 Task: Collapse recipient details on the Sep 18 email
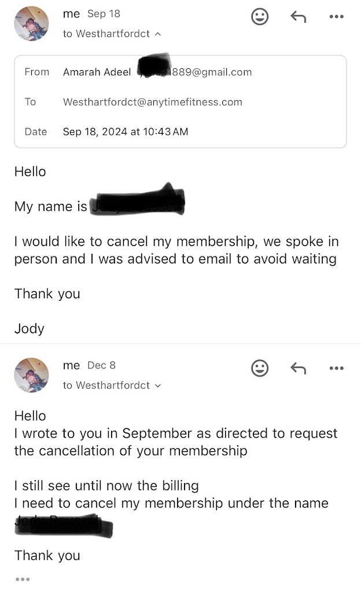coord(158,34)
